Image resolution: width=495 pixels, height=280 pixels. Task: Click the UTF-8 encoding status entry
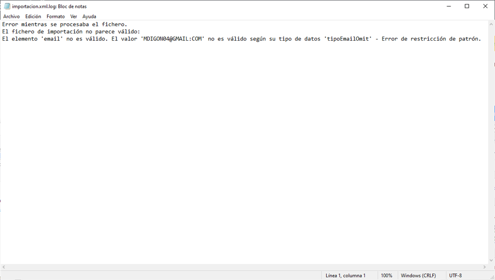tap(455, 275)
